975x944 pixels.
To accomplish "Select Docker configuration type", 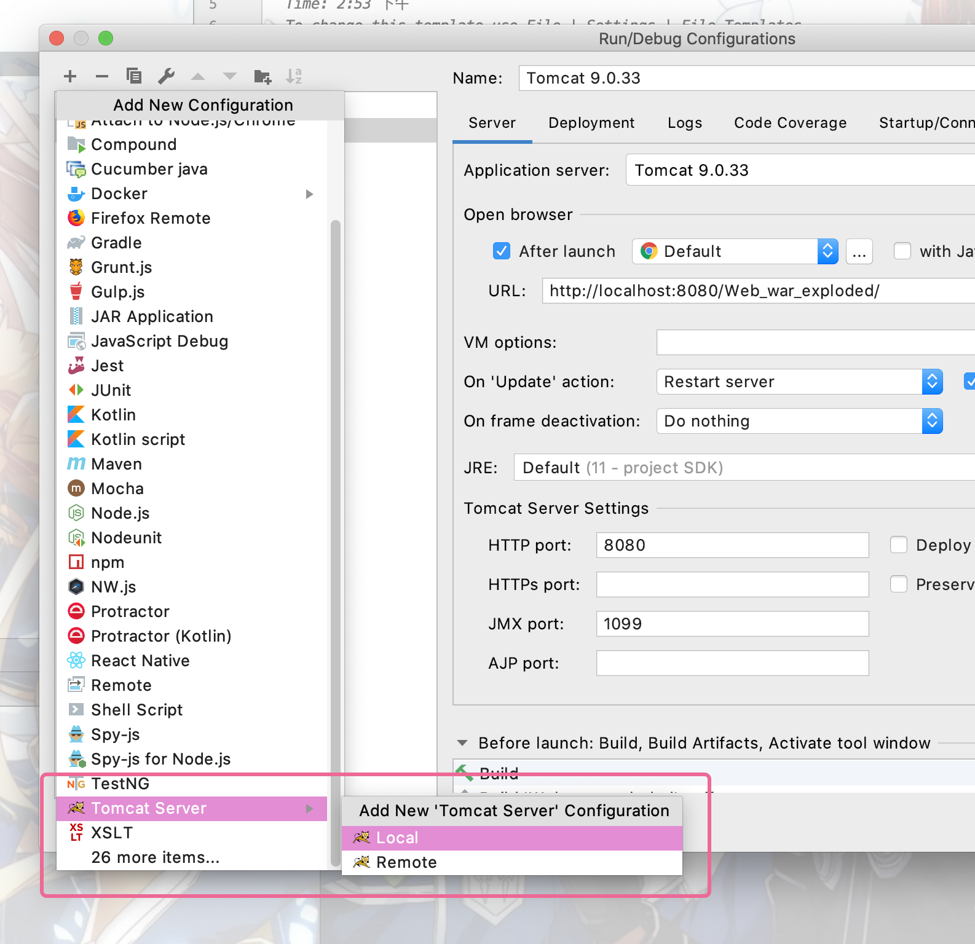I will point(191,194).
